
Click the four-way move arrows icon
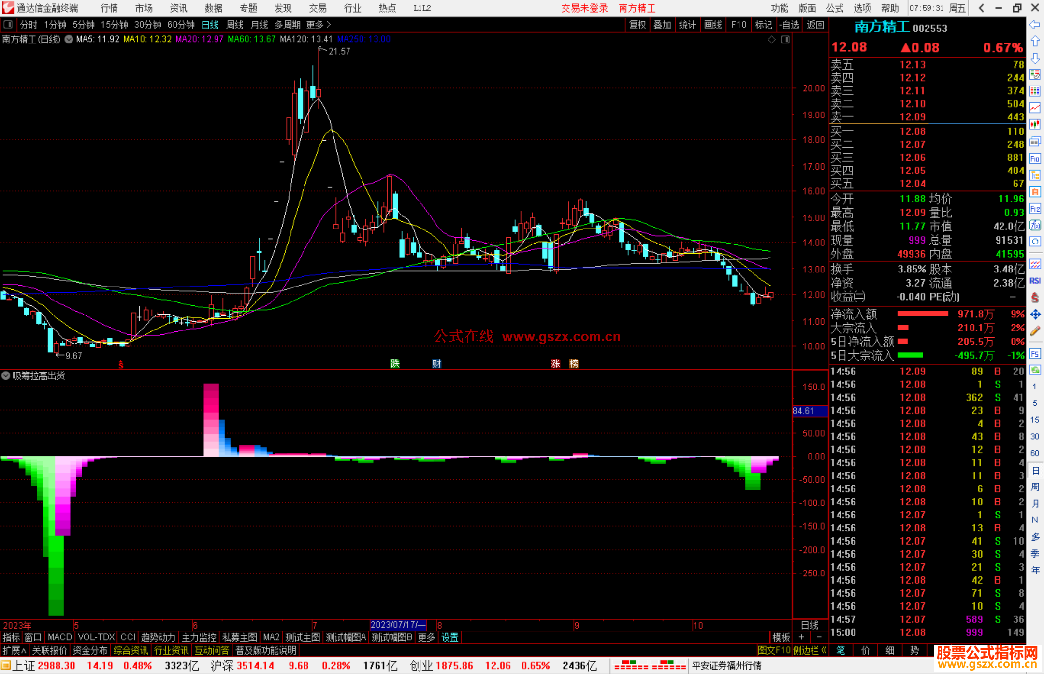[1035, 315]
